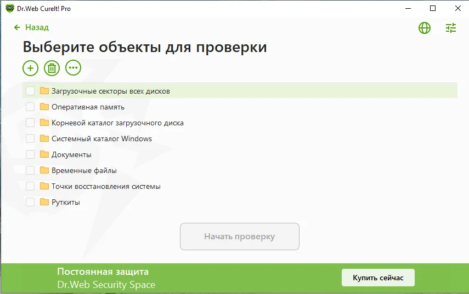
Task: Select the Оперативная память row text
Action: coord(88,107)
